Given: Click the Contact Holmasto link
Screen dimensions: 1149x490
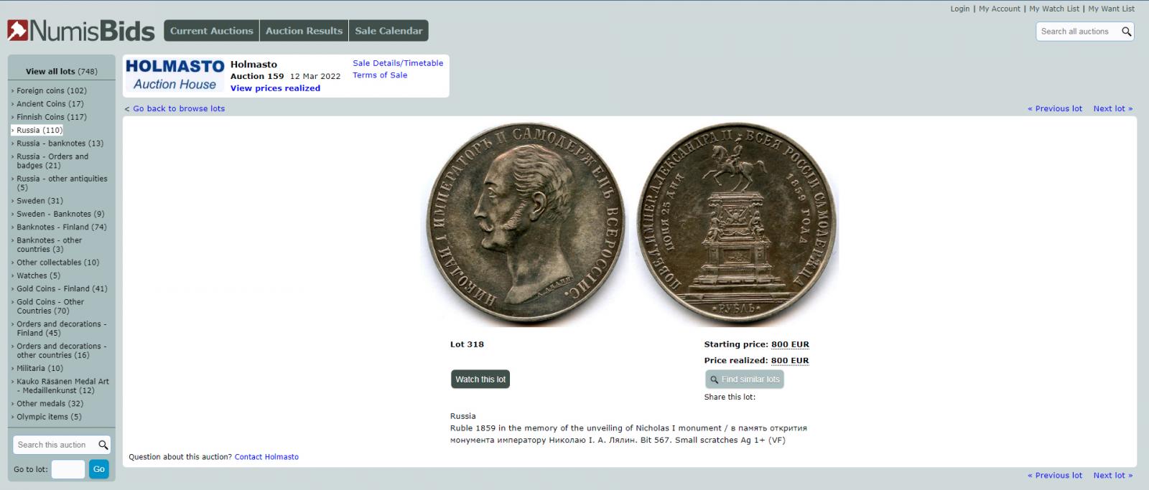Looking at the screenshot, I should pos(266,457).
